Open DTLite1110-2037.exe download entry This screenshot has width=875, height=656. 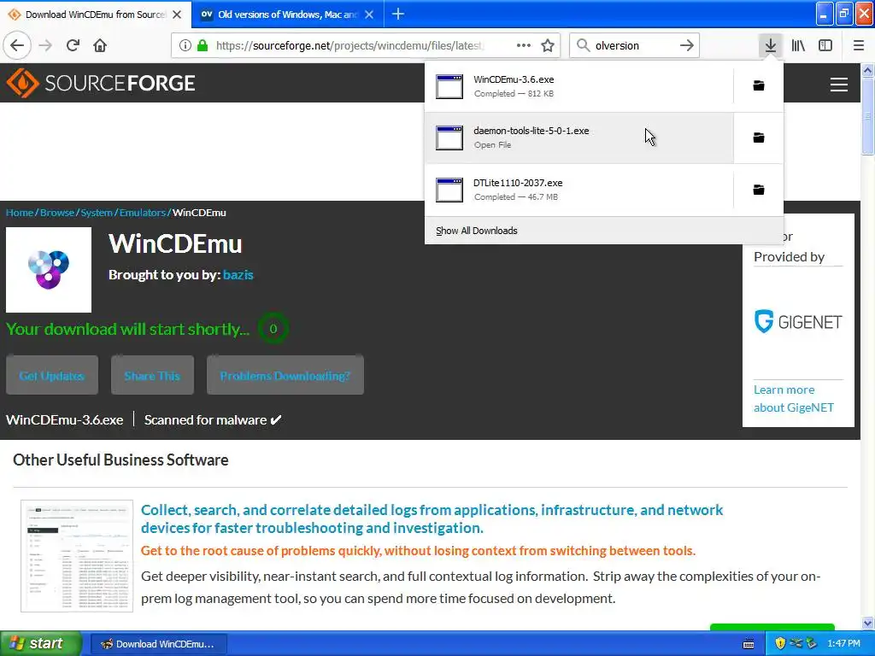click(578, 190)
